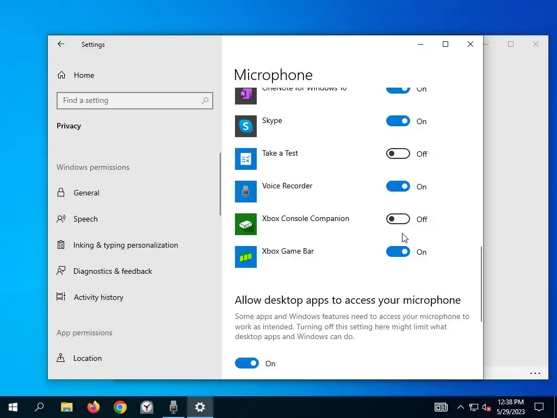Viewport: 557px width, 418px height.
Task: Click the Xbox Console Companion label
Action: tap(306, 219)
